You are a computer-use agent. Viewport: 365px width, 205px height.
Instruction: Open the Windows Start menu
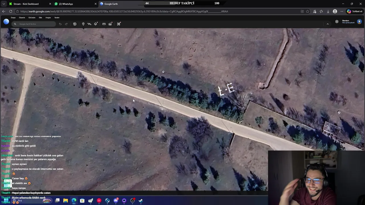[6, 200]
